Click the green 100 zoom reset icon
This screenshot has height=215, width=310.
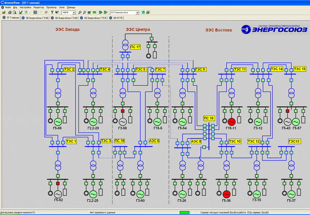(94, 12)
